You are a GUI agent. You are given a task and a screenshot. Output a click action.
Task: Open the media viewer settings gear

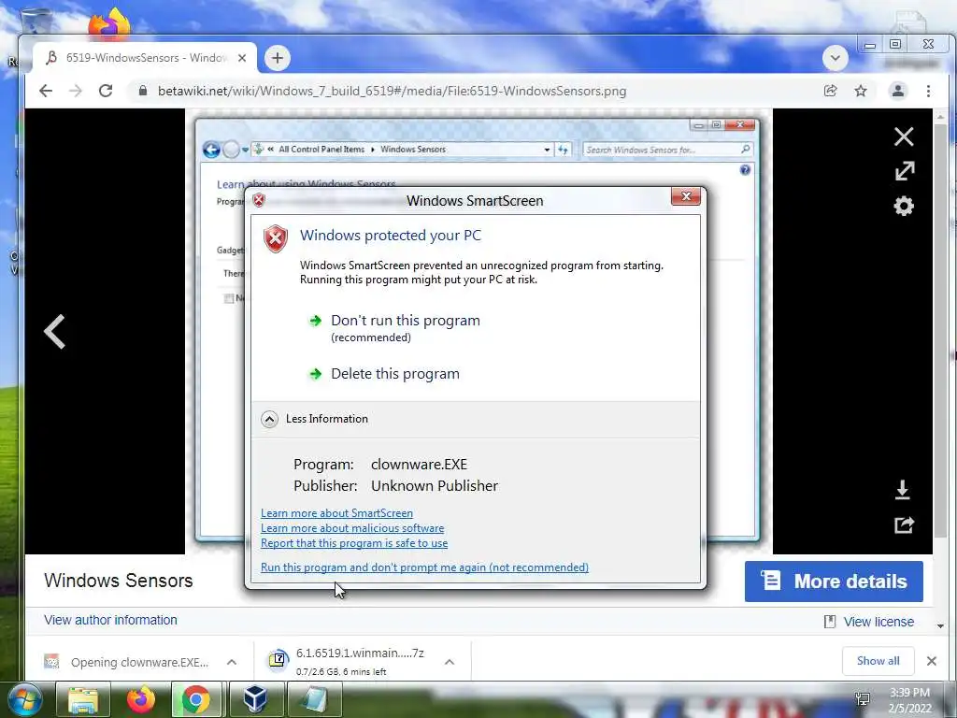904,206
